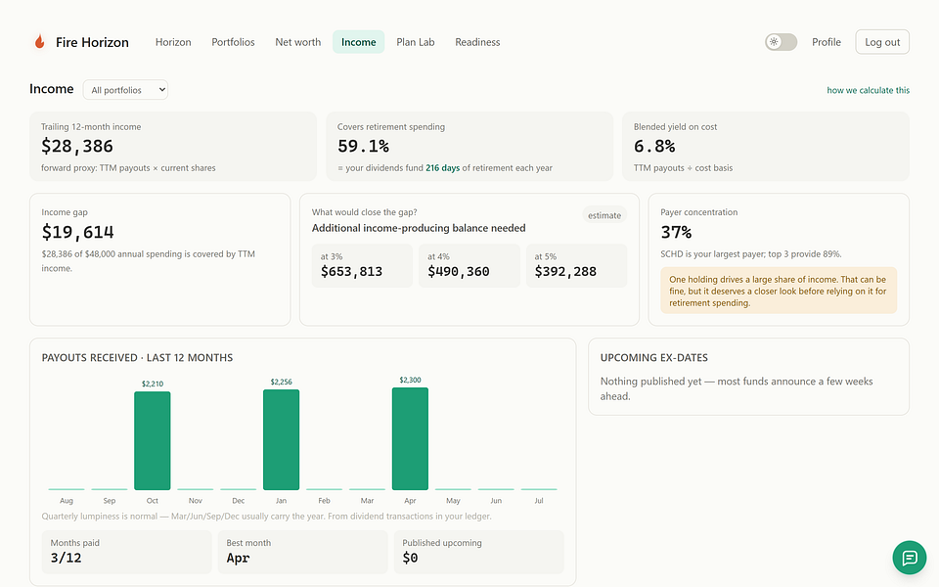Viewport: 939px width, 587px height.
Task: Open the chat support bubble icon
Action: 909,558
